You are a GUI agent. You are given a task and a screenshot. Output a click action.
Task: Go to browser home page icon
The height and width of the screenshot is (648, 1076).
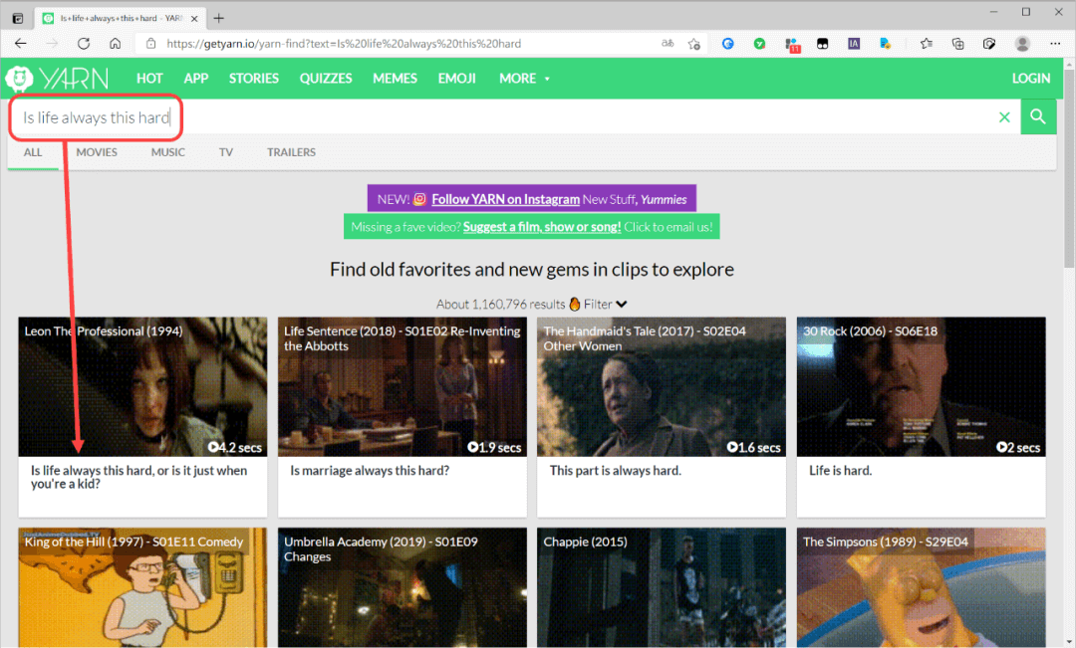tap(116, 43)
